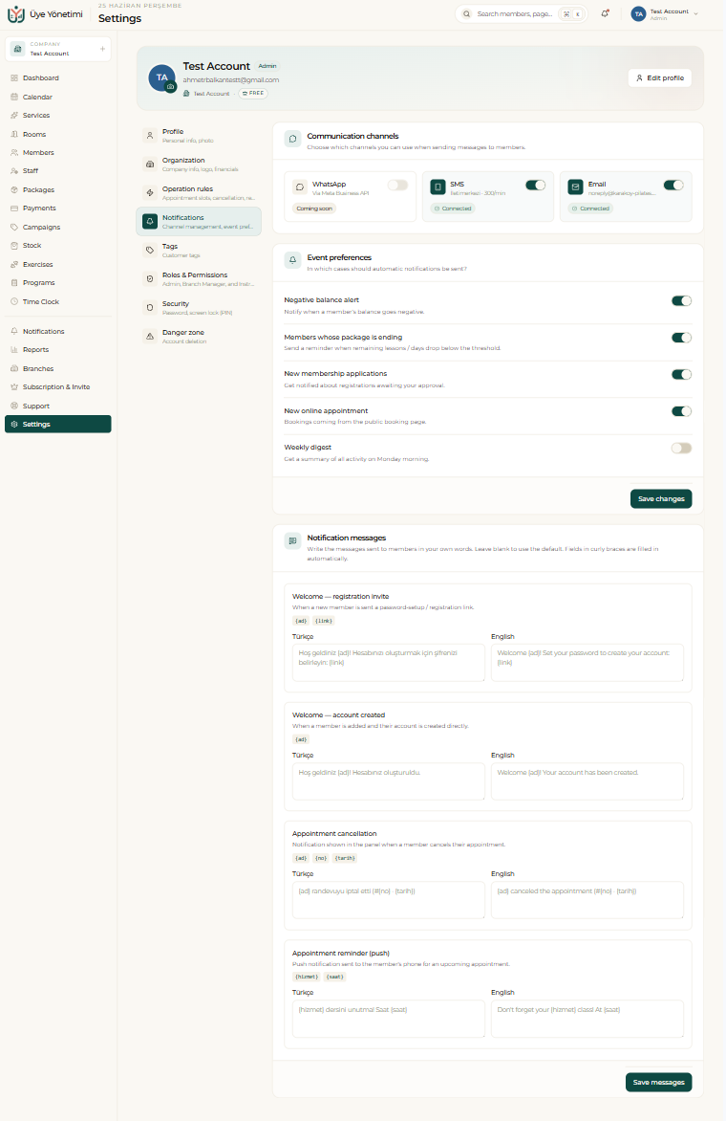Image resolution: width=726 pixels, height=1121 pixels.
Task: Click the FREE plan badge
Action: (x=253, y=93)
